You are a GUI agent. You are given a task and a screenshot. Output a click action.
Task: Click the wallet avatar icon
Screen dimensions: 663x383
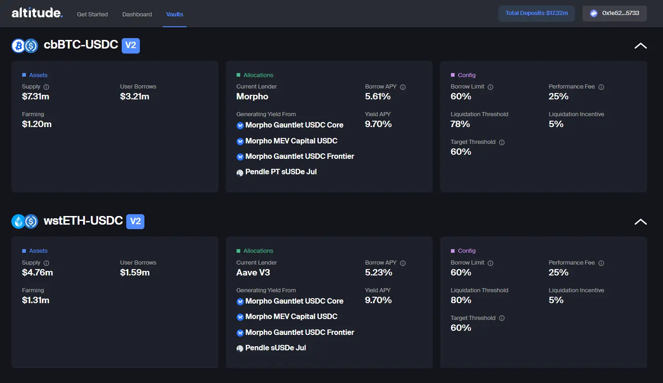[594, 13]
